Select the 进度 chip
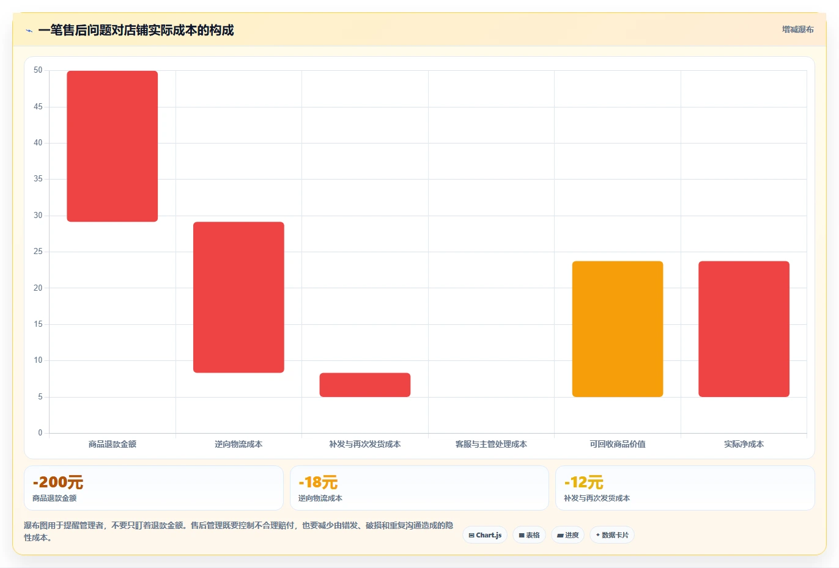The width and height of the screenshot is (839, 568). coord(567,535)
